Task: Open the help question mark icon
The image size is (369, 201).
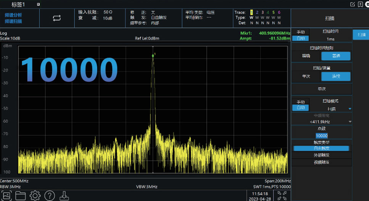Action: [50, 196]
